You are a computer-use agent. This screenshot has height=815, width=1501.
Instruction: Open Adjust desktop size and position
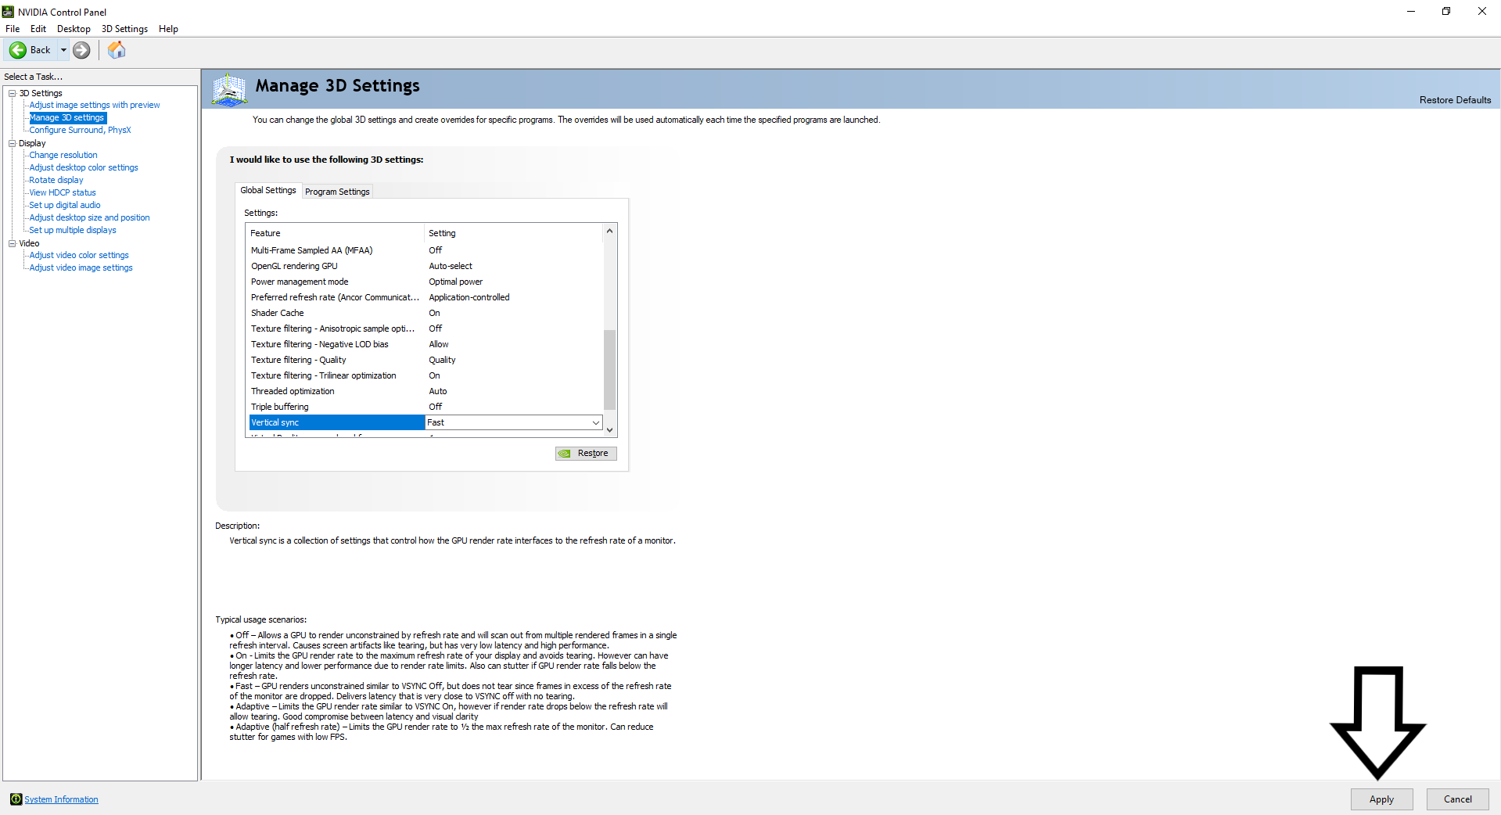89,217
